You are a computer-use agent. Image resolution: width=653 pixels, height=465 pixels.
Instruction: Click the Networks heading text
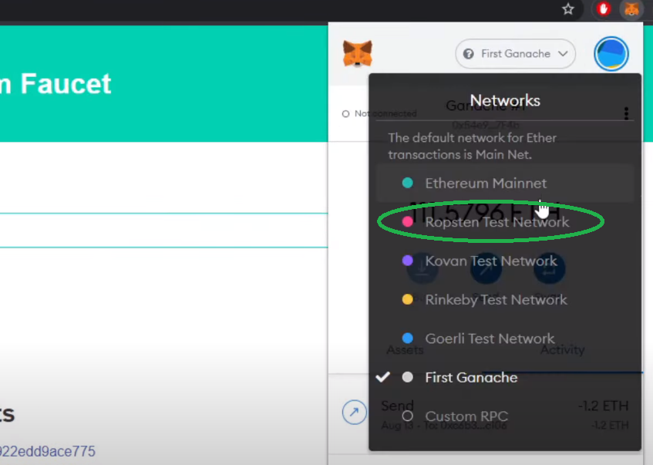pos(505,100)
